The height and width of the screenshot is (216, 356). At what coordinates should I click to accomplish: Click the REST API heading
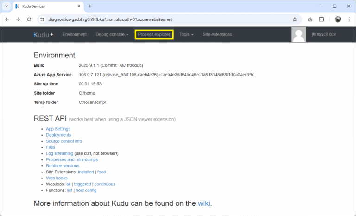click(x=50, y=118)
